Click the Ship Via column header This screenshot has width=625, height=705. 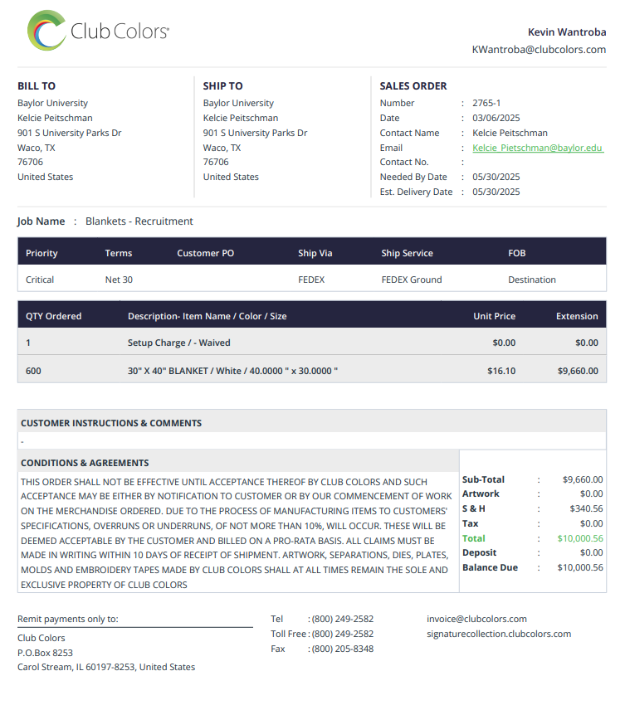pos(315,253)
